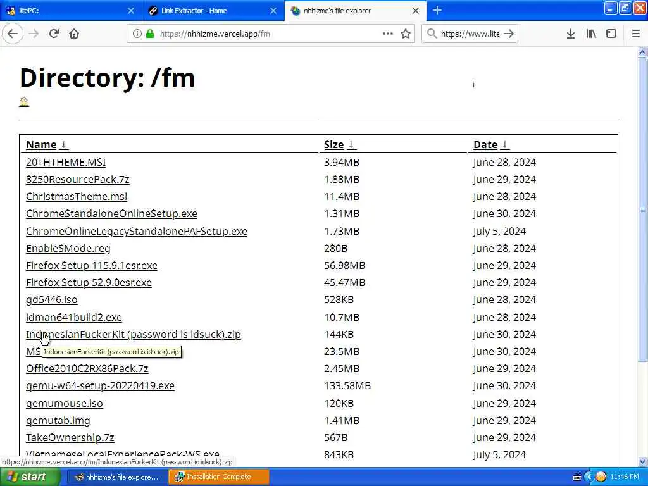Open qemumouse.iso link
Screen dimensions: 648x486
coord(64,403)
